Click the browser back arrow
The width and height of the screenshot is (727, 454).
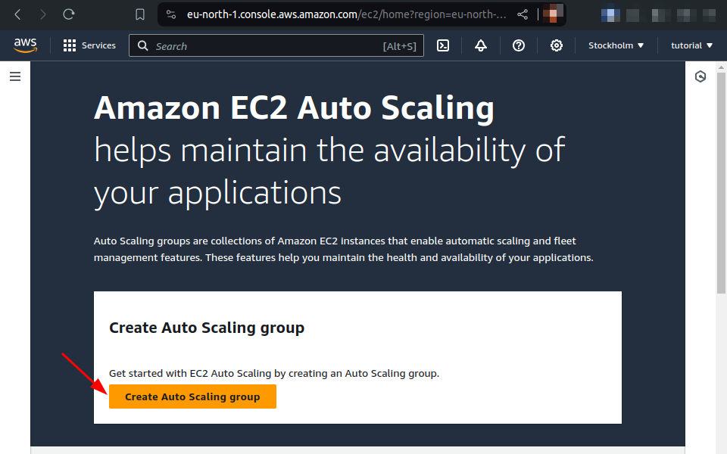[17, 14]
